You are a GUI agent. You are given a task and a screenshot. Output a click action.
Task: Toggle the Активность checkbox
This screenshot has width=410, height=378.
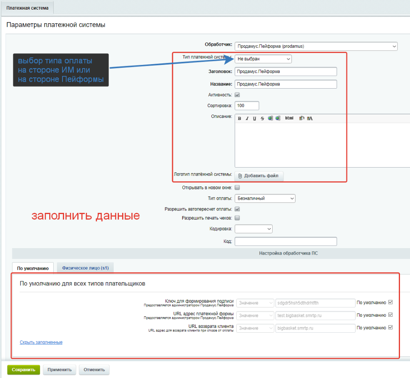[237, 95]
